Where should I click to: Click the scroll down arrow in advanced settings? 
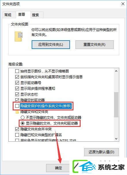tap(116, 139)
